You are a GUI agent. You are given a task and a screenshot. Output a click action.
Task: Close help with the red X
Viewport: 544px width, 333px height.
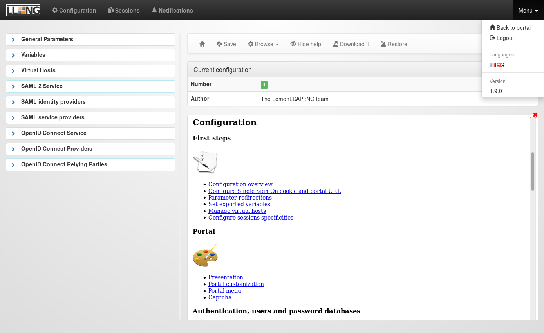(x=535, y=115)
